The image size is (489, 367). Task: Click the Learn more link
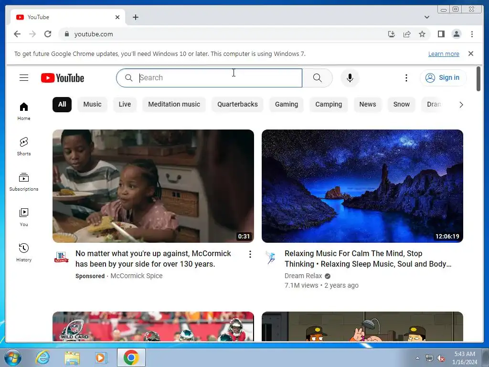tap(444, 54)
